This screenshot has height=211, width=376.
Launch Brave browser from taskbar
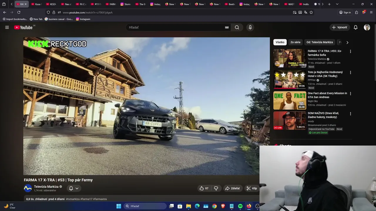tap(223, 206)
